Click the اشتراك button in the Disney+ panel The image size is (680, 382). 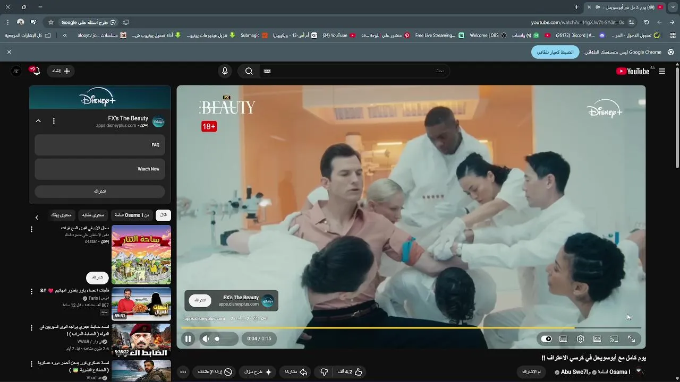point(100,191)
